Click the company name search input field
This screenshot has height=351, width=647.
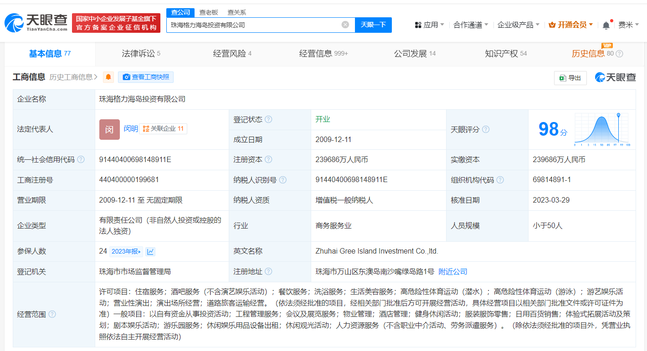click(253, 25)
